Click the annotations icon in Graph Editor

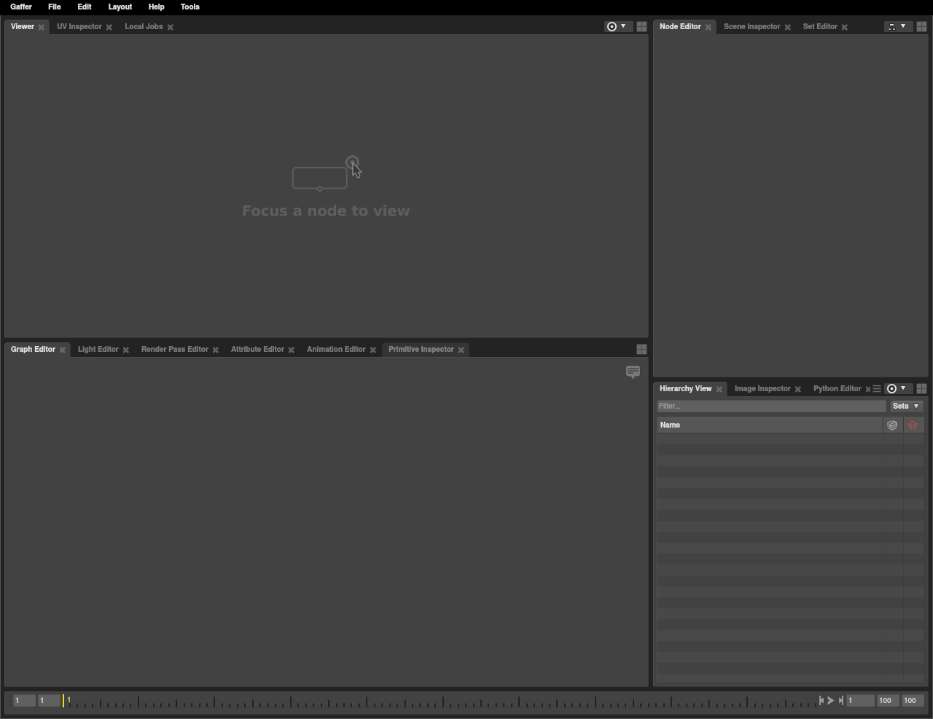[633, 372]
